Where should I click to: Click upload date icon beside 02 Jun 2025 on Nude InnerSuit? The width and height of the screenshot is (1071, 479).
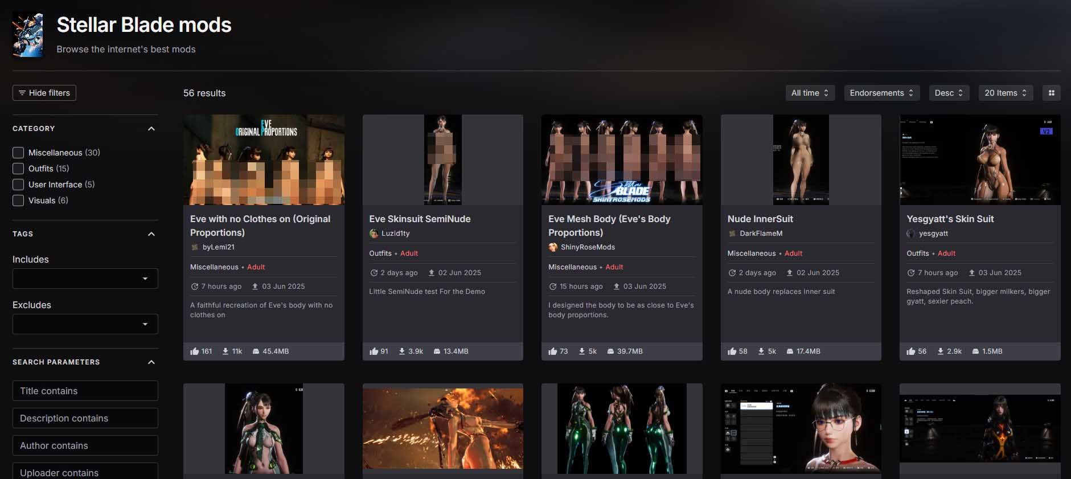790,273
